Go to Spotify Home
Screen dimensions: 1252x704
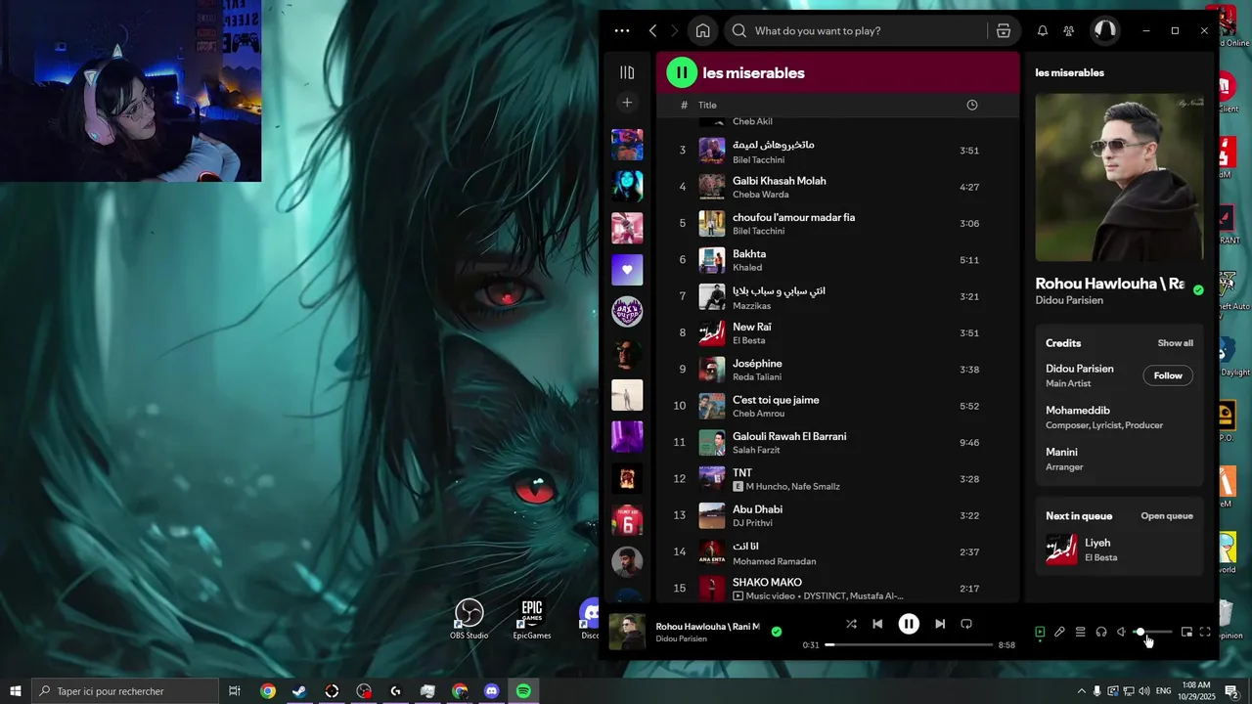[x=702, y=31]
